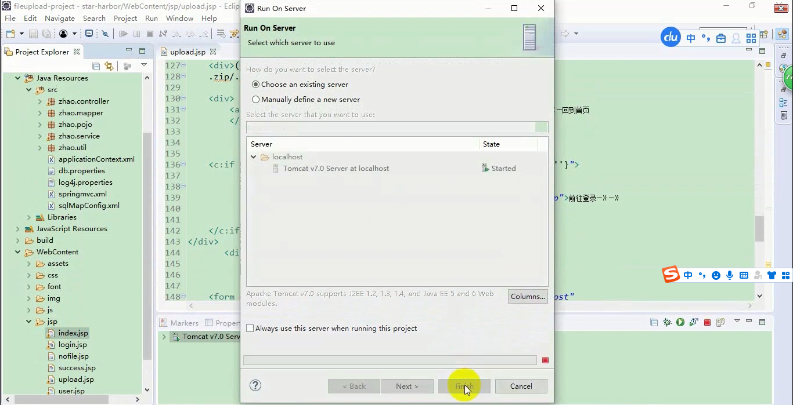Collapse the Java Resources tree node
Viewport: 793px width, 405px height.
coord(17,78)
